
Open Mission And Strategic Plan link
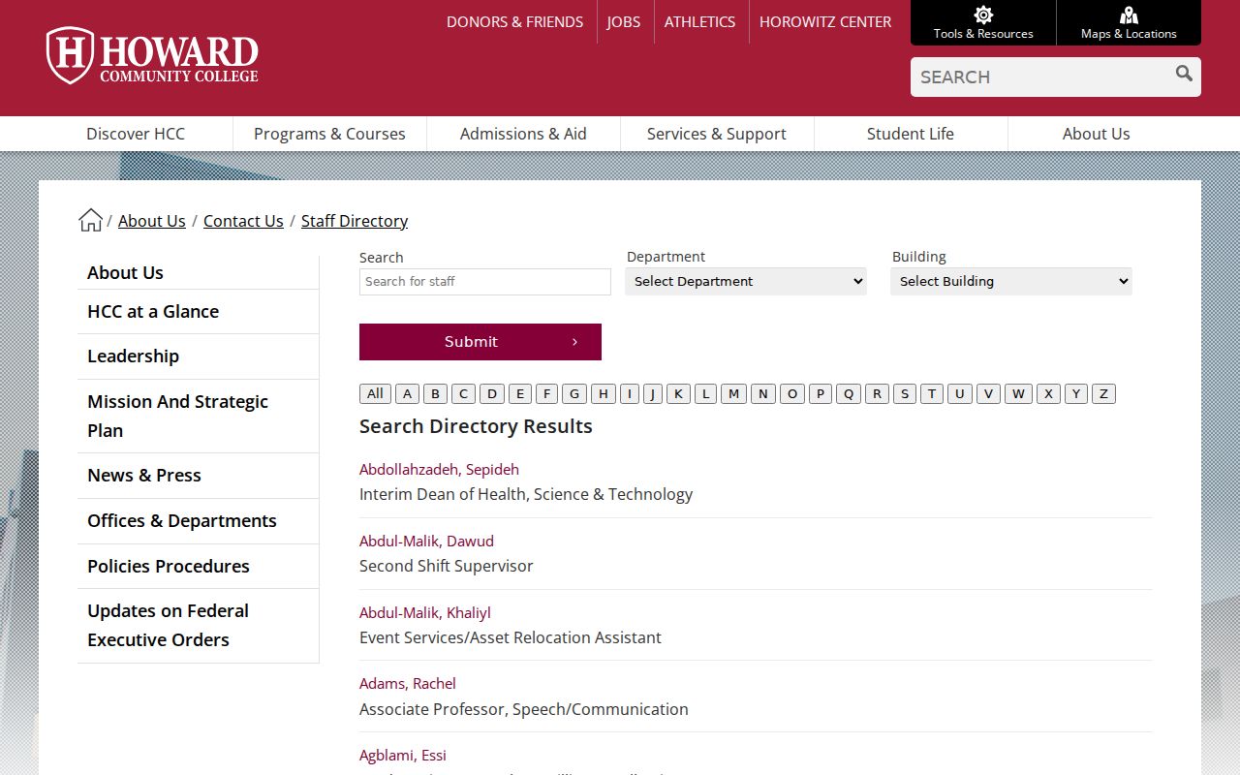[x=177, y=416]
